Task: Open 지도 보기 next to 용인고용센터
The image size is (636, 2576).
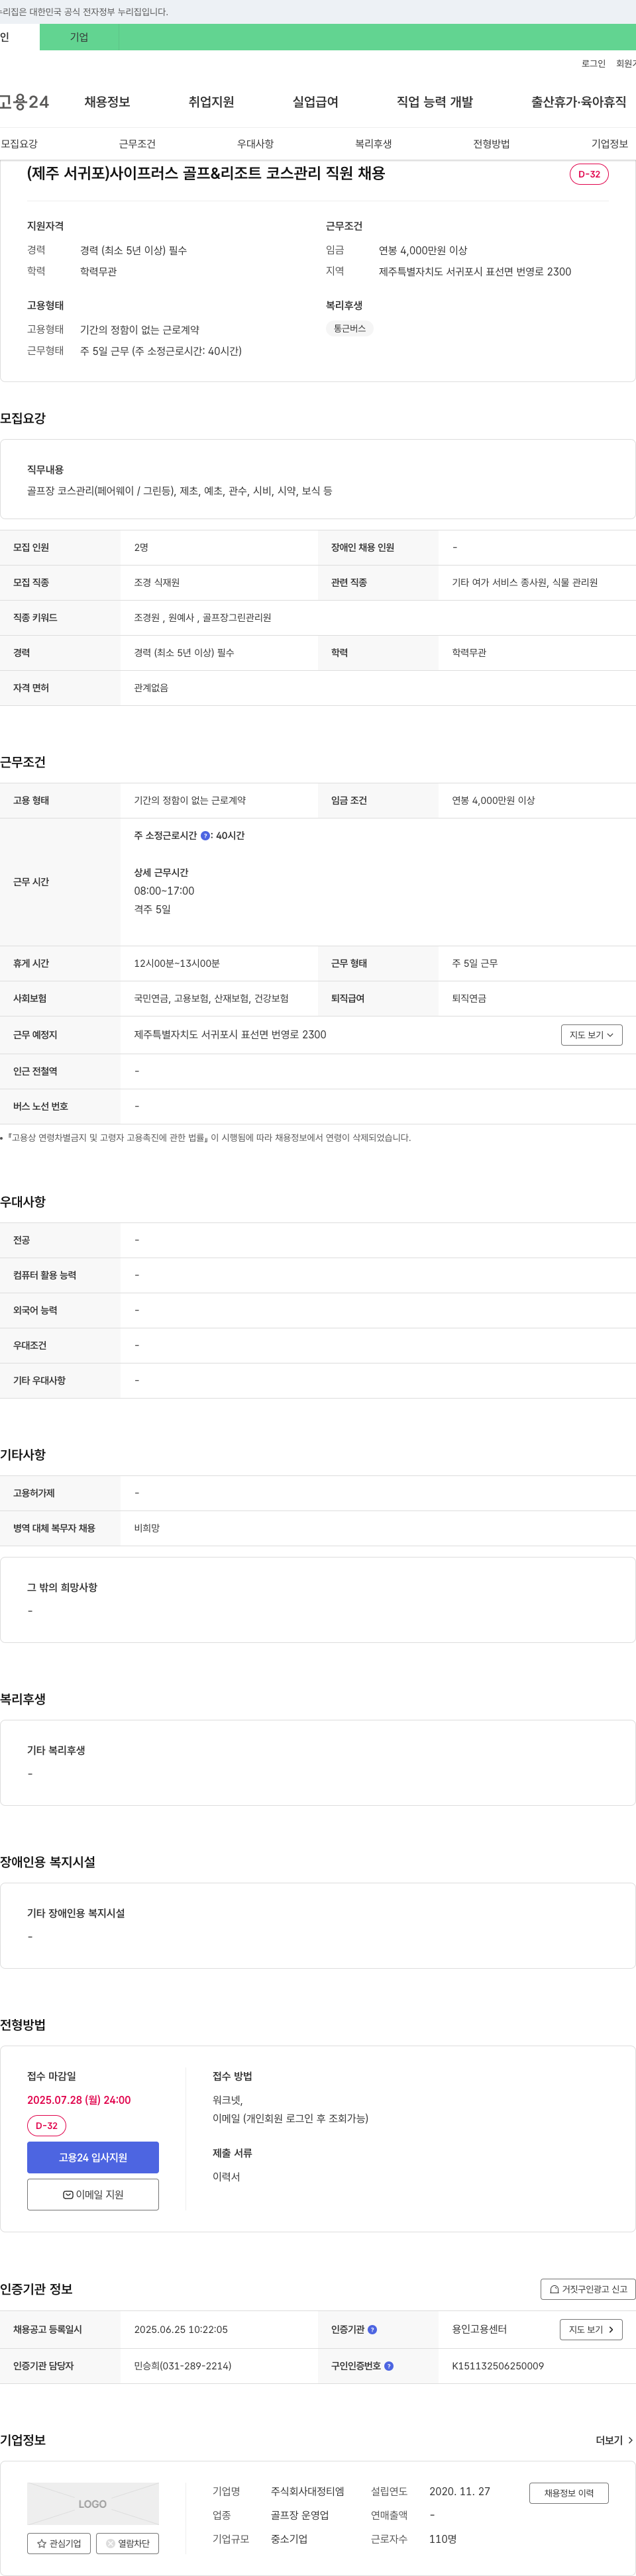Action: click(x=591, y=2329)
